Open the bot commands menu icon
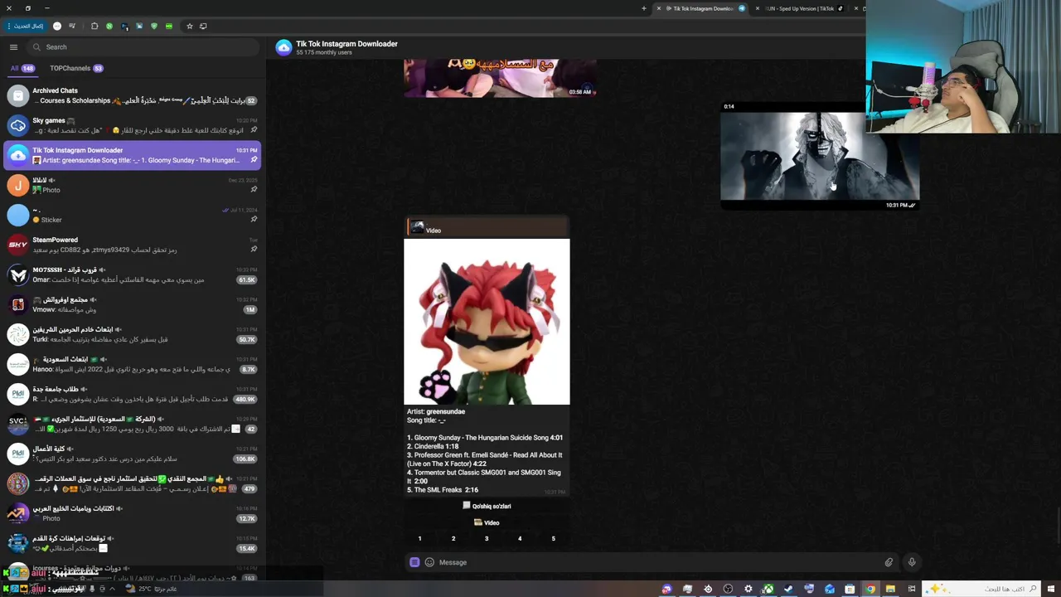This screenshot has height=597, width=1061. [x=414, y=562]
